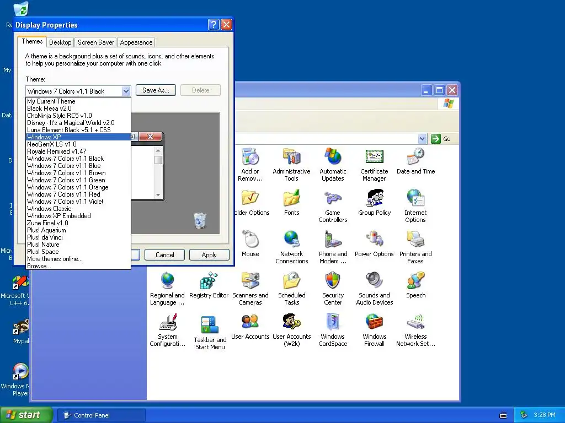Image resolution: width=565 pixels, height=423 pixels.
Task: Select Royale Remixed v1.47 theme
Action: [x=78, y=151]
